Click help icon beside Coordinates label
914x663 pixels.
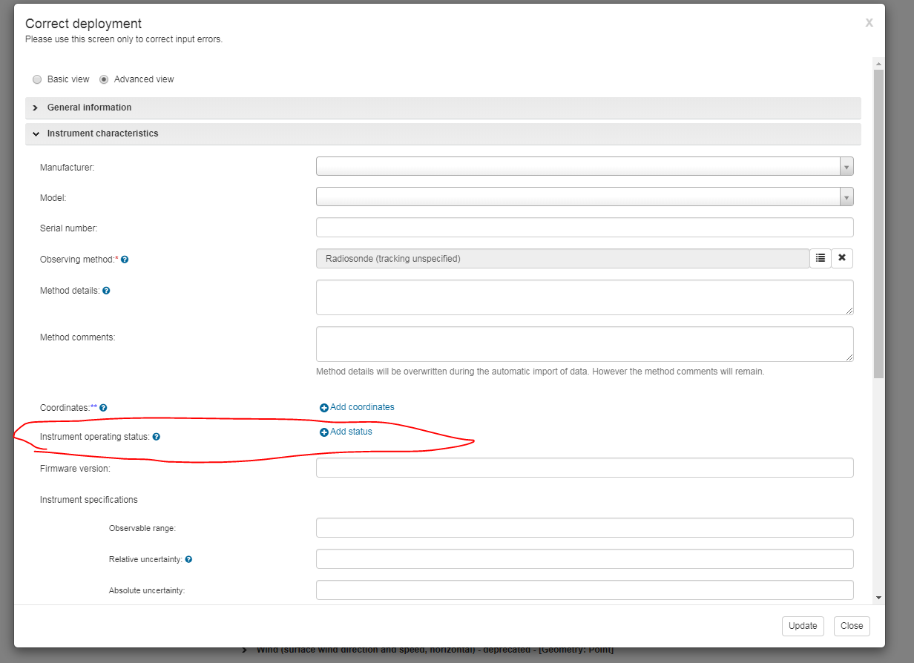pos(103,408)
